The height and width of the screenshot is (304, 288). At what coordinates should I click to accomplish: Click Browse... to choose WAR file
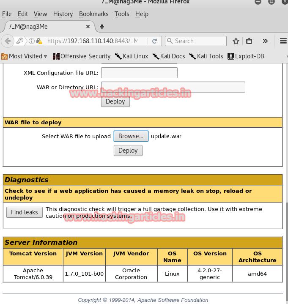tap(131, 136)
